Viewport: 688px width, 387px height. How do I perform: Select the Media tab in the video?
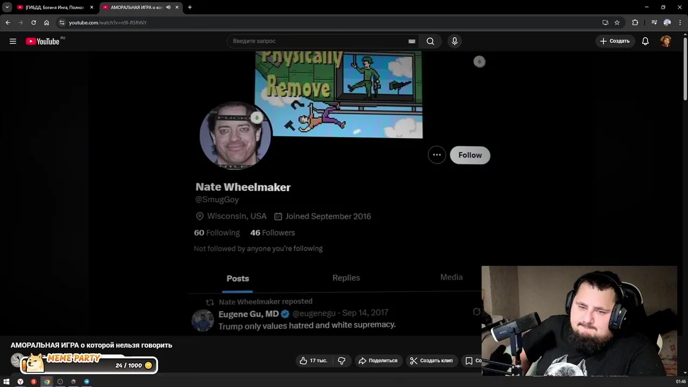tap(451, 277)
